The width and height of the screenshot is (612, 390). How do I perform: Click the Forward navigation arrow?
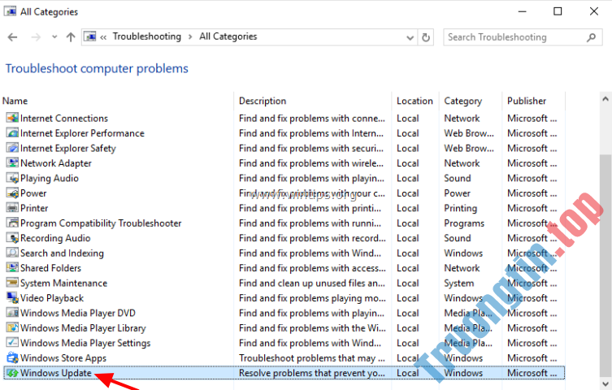point(36,37)
